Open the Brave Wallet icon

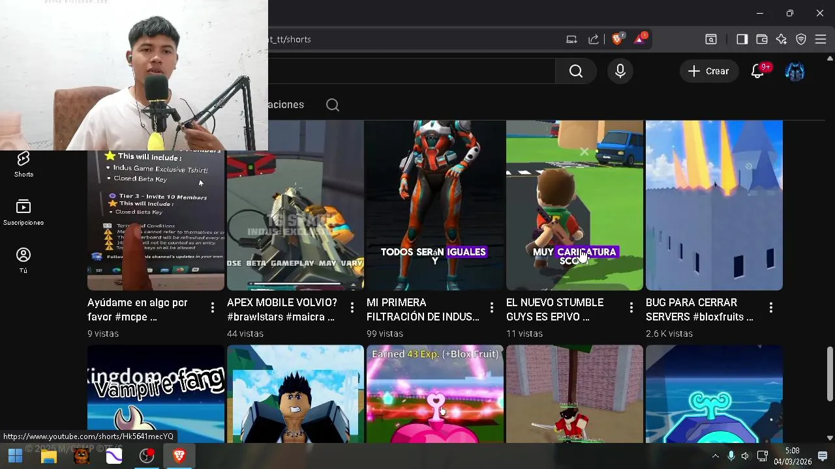coord(762,39)
